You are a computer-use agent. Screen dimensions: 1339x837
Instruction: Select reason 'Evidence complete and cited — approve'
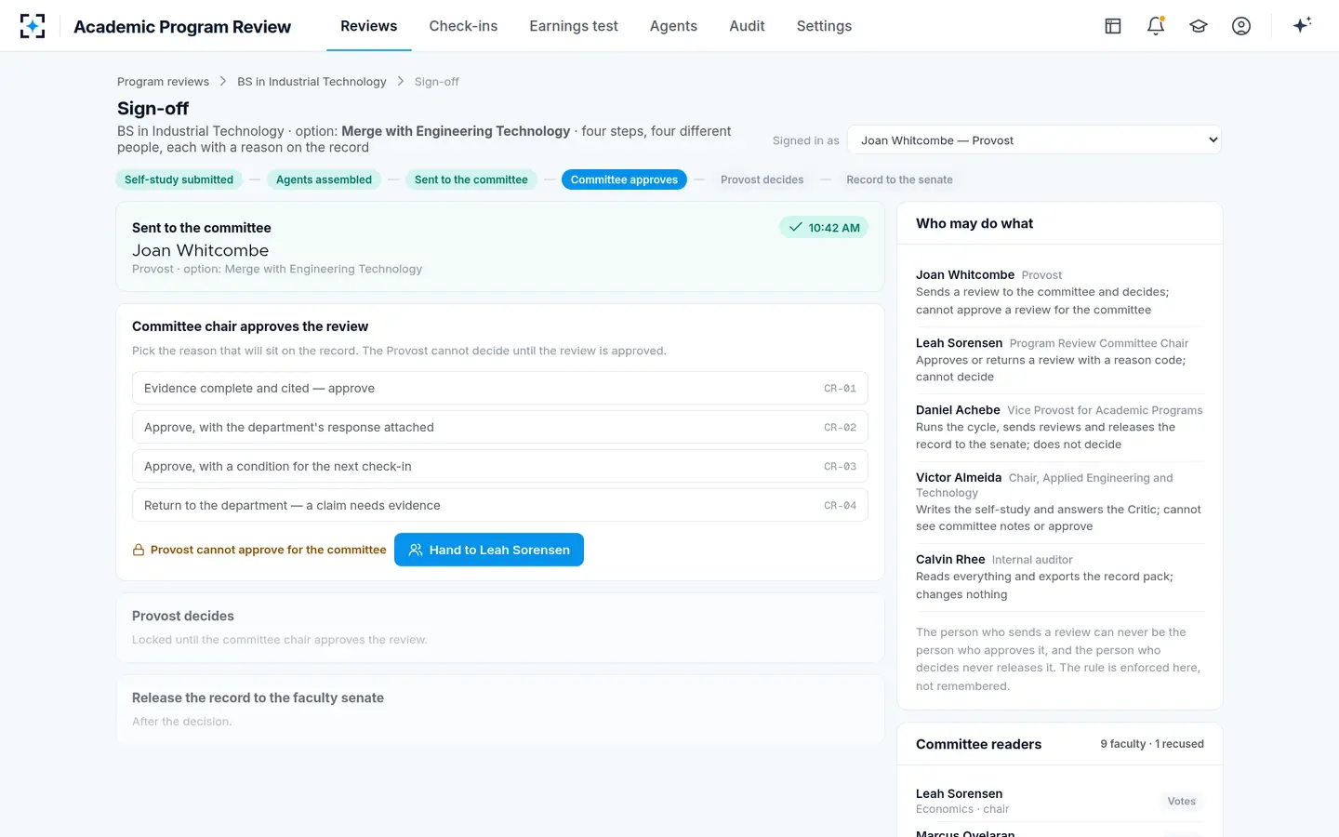pyautogui.click(x=500, y=388)
